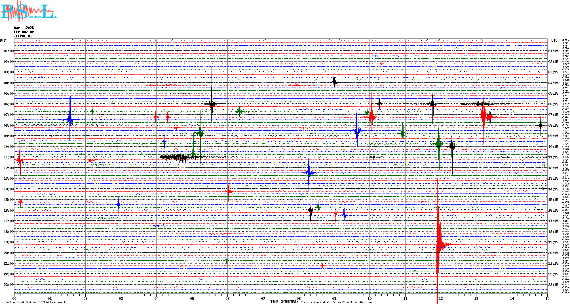
Task: Click minute marker 10 on bottom axis
Action: click(x=370, y=298)
